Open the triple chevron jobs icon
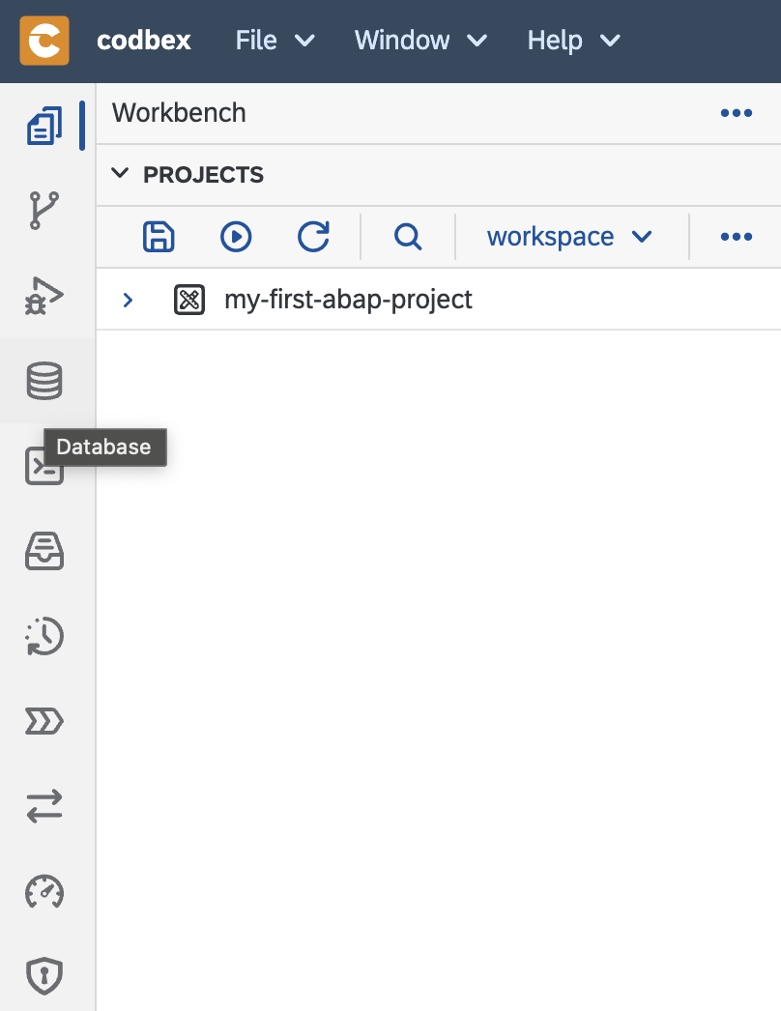781x1011 pixels. pyautogui.click(x=44, y=721)
